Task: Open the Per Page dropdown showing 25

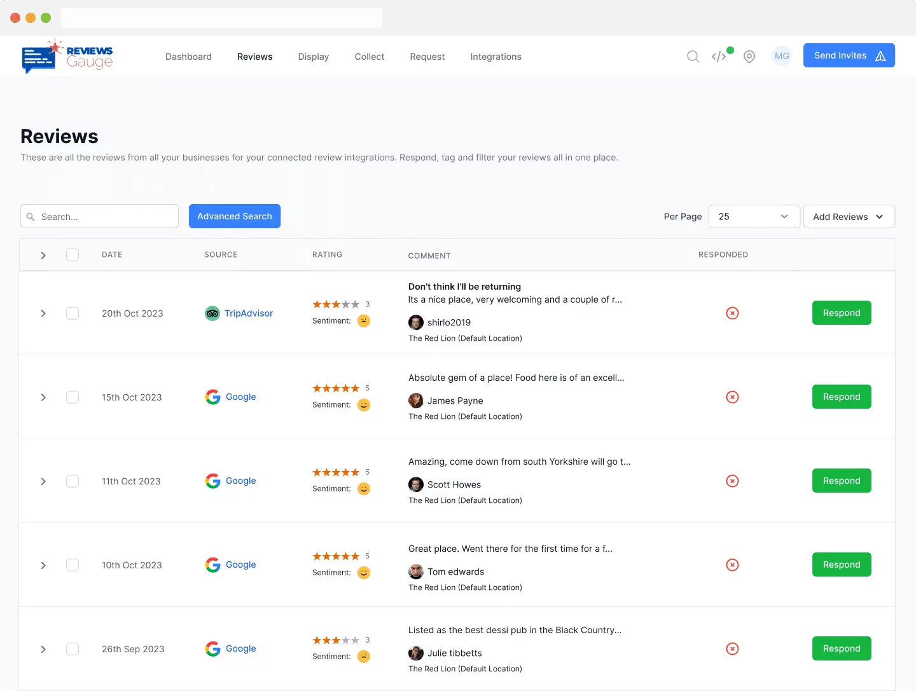Action: [x=754, y=217]
